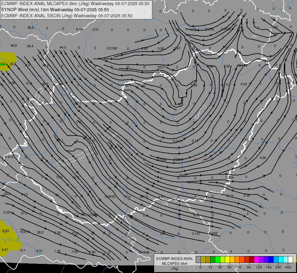Screen dimensions: 297x273
Task: Select the 0.204 map value
Action: (229, 177)
